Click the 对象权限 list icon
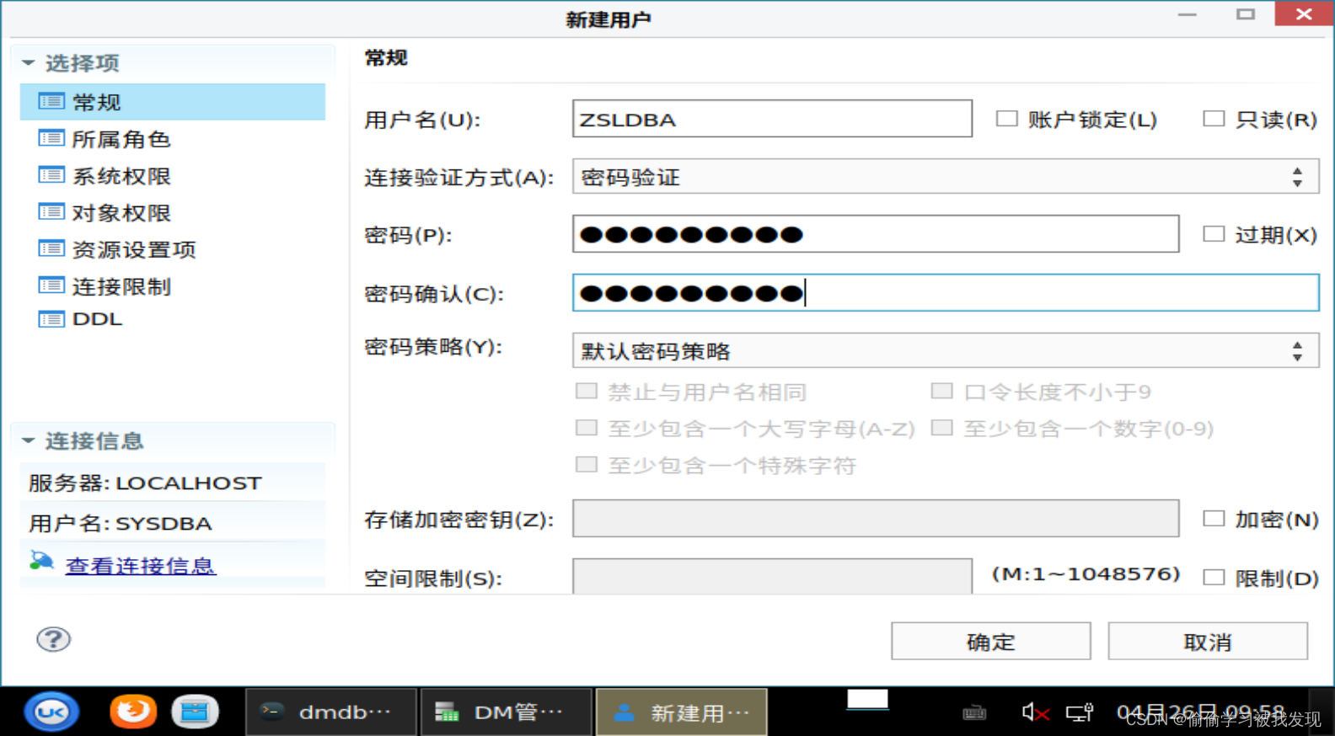The width and height of the screenshot is (1335, 736). point(51,212)
